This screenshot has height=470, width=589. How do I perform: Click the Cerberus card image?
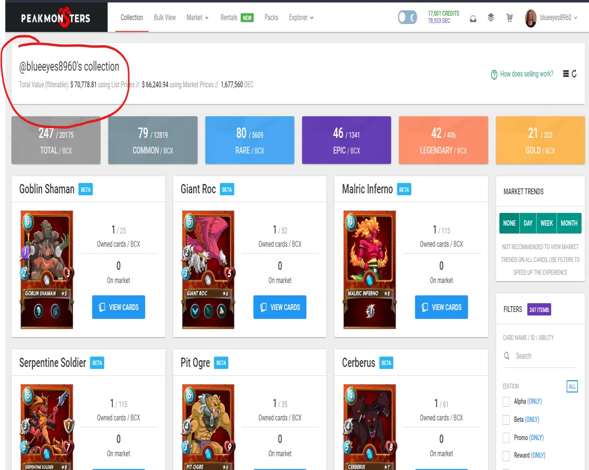tap(370, 427)
